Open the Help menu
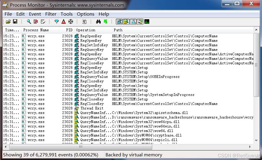Viewport: 262px width, 160px height. [104, 14]
